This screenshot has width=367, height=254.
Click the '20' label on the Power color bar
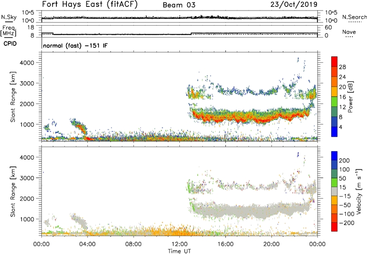pos(342,87)
